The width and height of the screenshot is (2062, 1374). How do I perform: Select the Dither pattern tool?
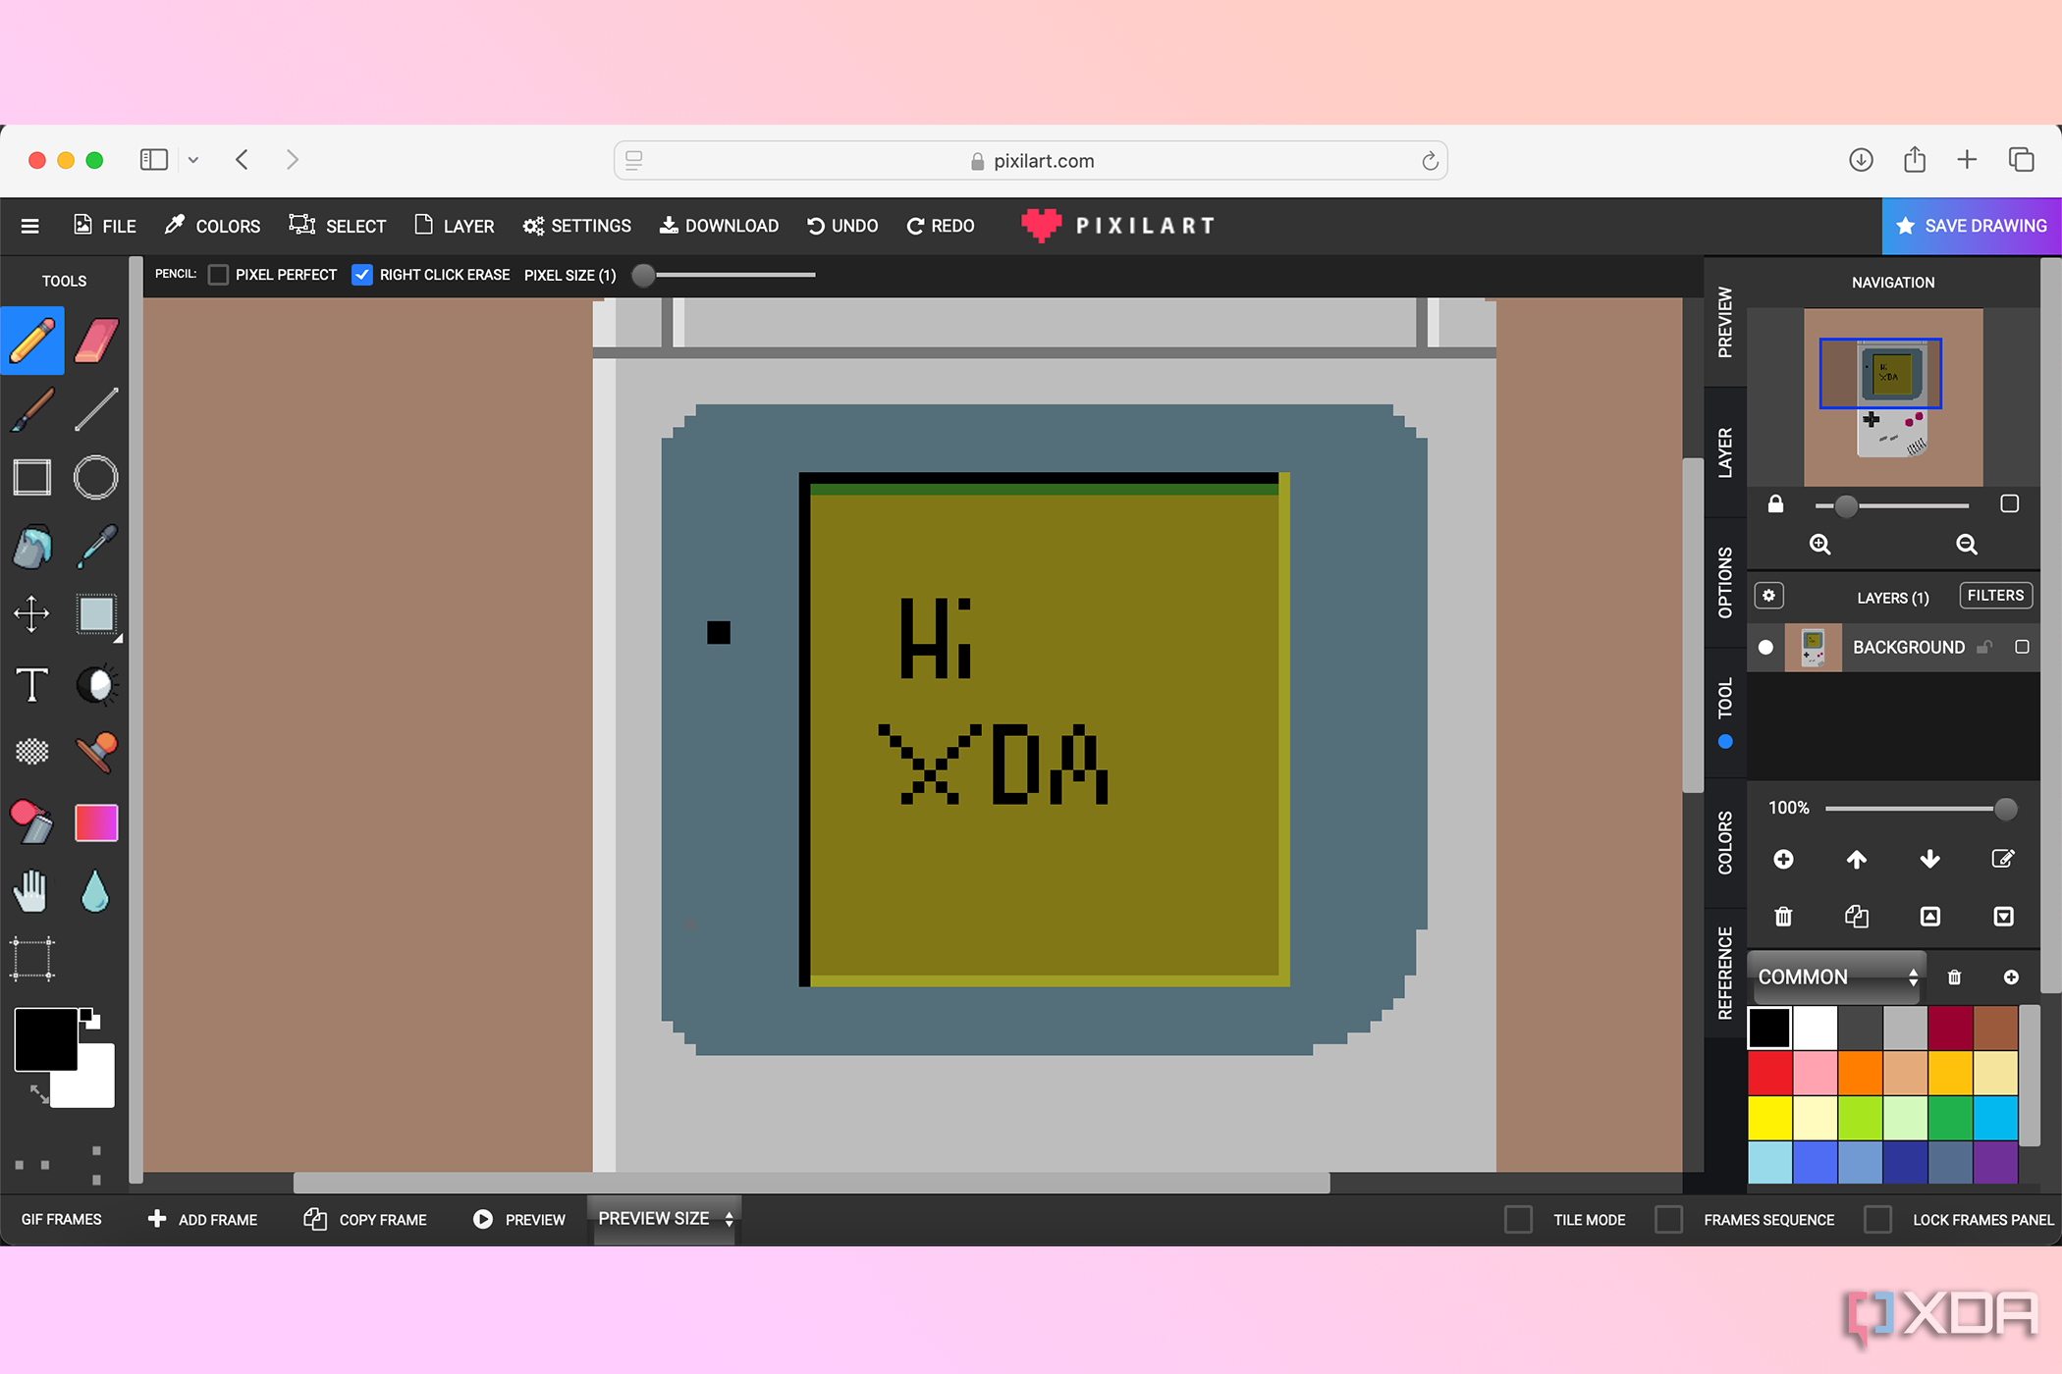32,752
